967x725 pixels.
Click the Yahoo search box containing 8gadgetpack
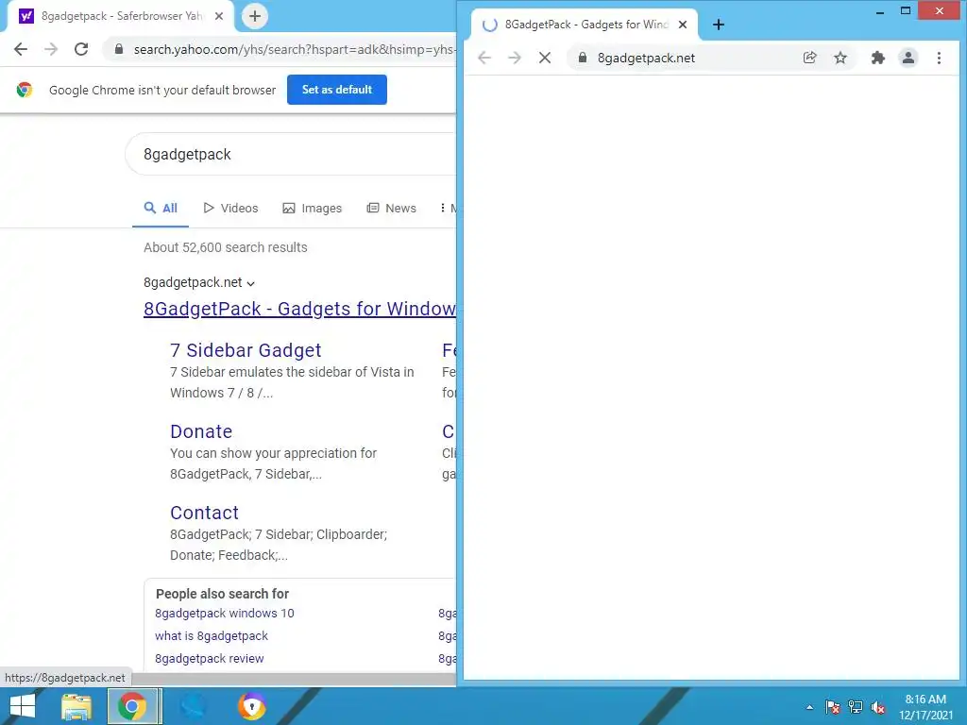(x=290, y=154)
